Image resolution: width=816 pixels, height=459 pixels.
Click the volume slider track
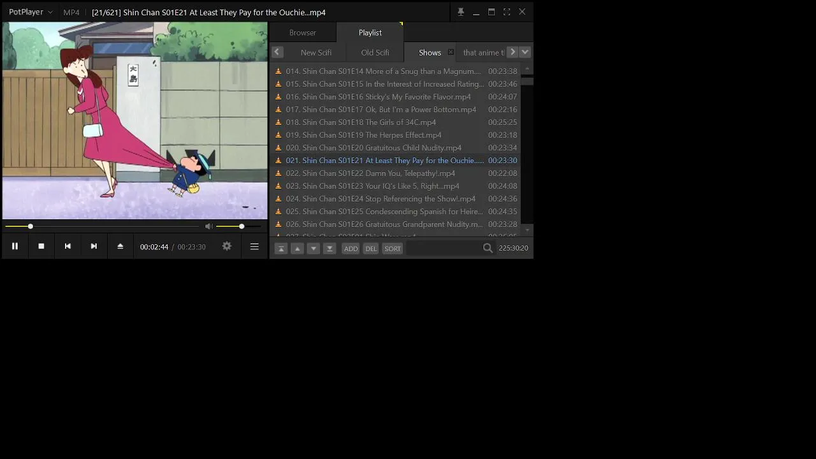[239, 226]
